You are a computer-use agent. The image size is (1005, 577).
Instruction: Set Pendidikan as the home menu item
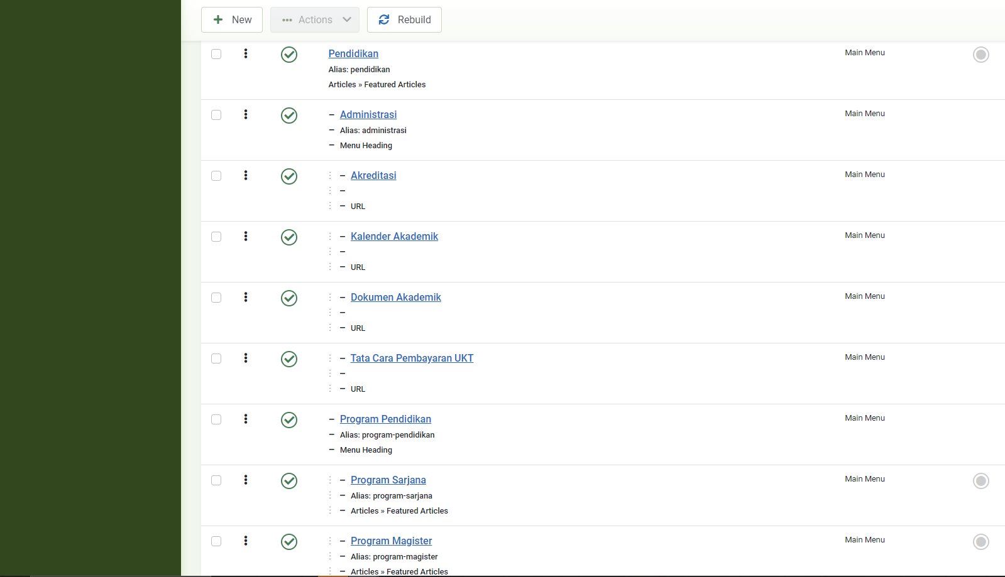(981, 55)
